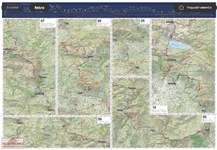Screen dimensions: 217x150
Task: Click the map panel number 07 label
Action: [x=43, y=21]
